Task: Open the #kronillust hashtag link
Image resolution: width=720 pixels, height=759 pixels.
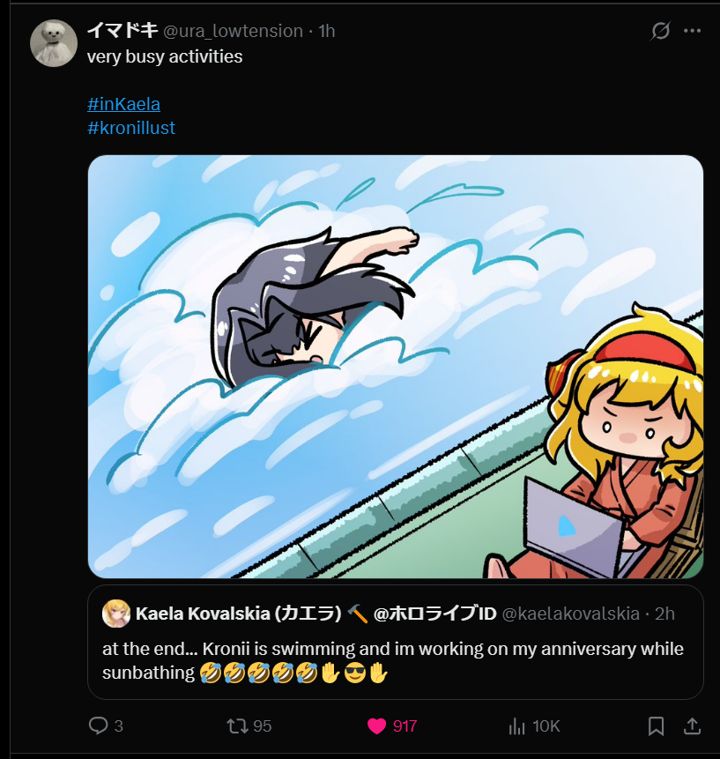Action: pyautogui.click(x=131, y=128)
